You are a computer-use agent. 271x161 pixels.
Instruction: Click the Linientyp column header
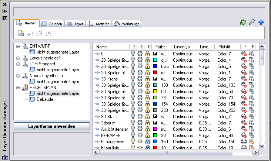click(x=183, y=47)
